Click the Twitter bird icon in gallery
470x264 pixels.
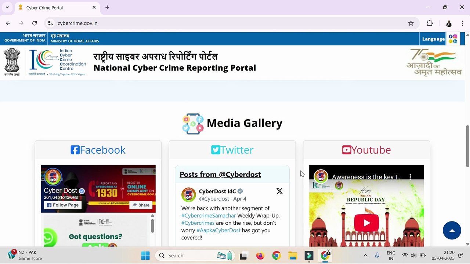(216, 150)
